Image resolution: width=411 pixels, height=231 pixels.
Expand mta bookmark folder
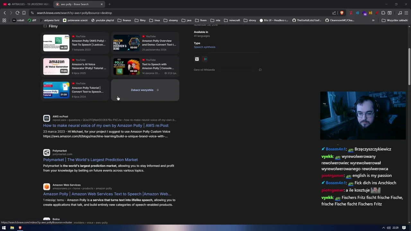(x=215, y=20)
